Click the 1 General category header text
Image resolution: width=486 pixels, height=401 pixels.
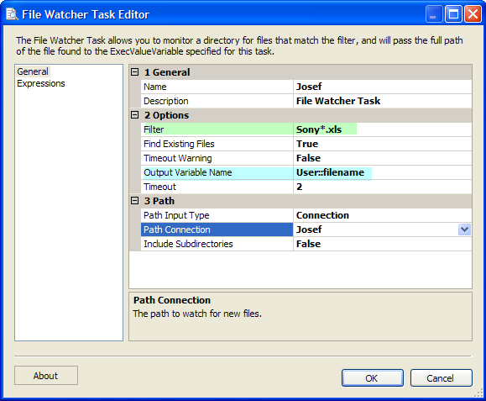[167, 72]
